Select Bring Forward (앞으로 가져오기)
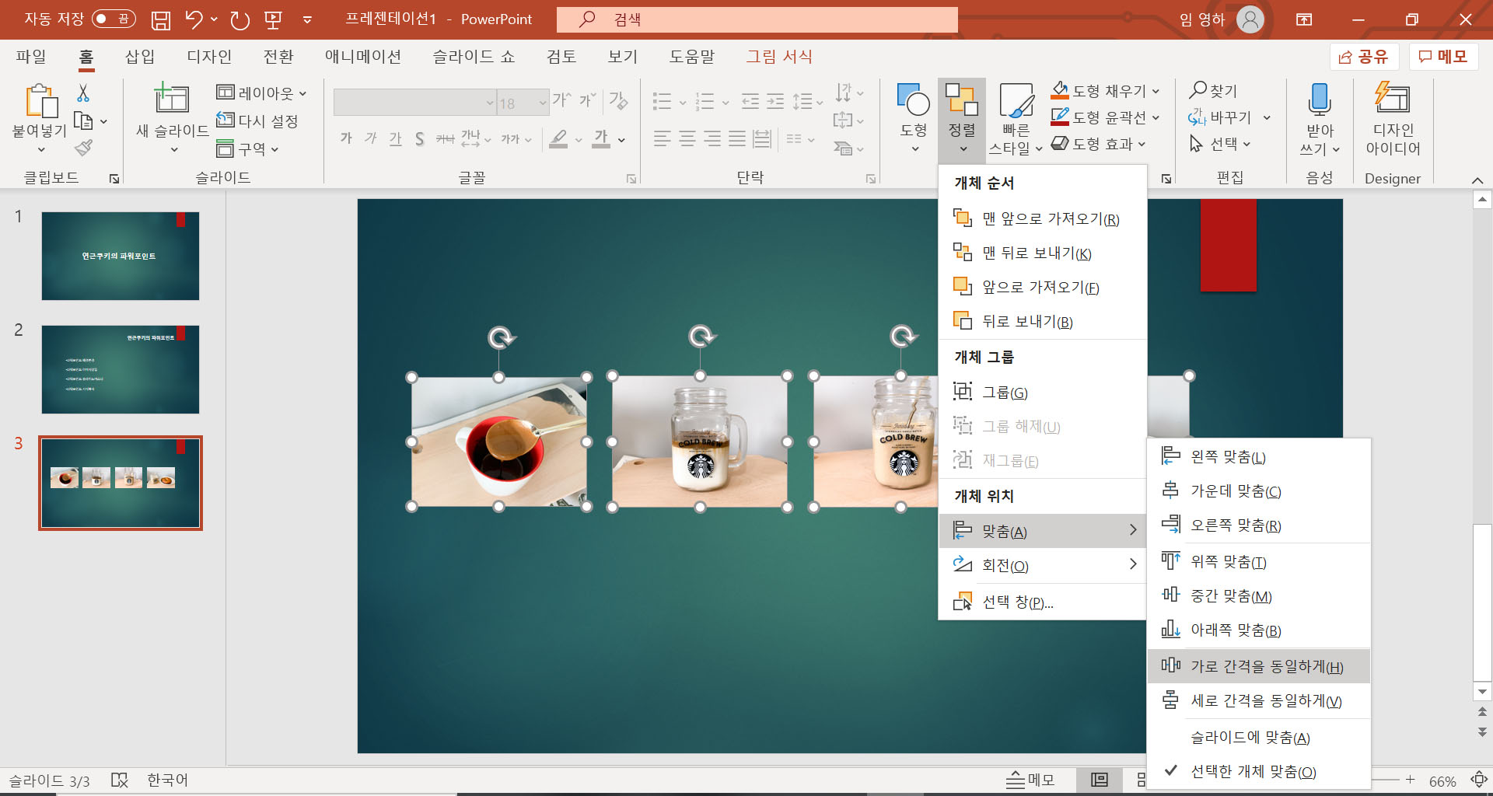The image size is (1493, 796). pyautogui.click(x=1042, y=287)
